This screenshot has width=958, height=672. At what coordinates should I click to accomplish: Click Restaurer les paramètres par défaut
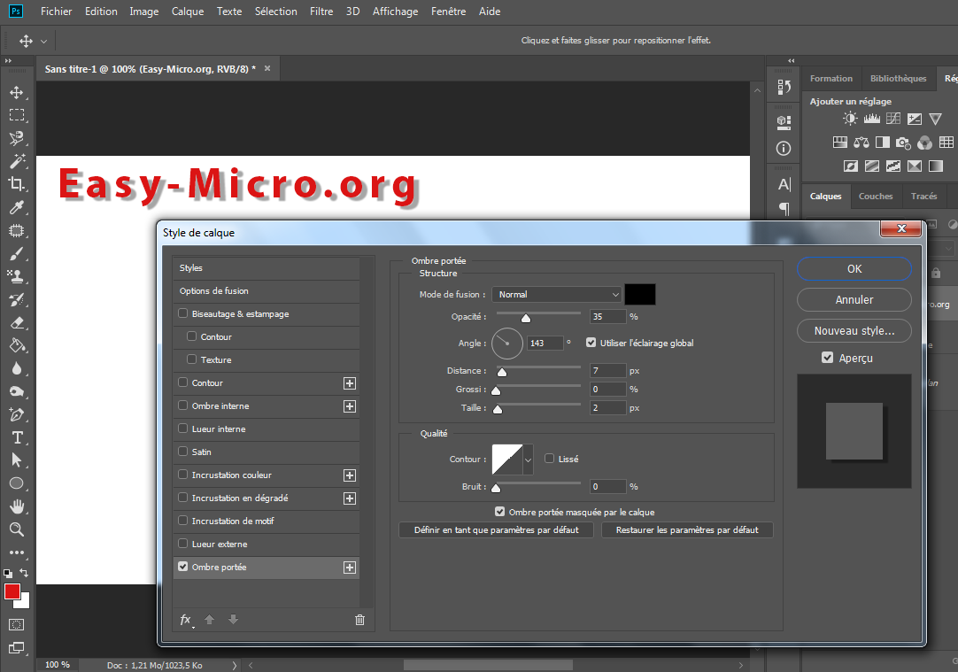[x=687, y=530]
